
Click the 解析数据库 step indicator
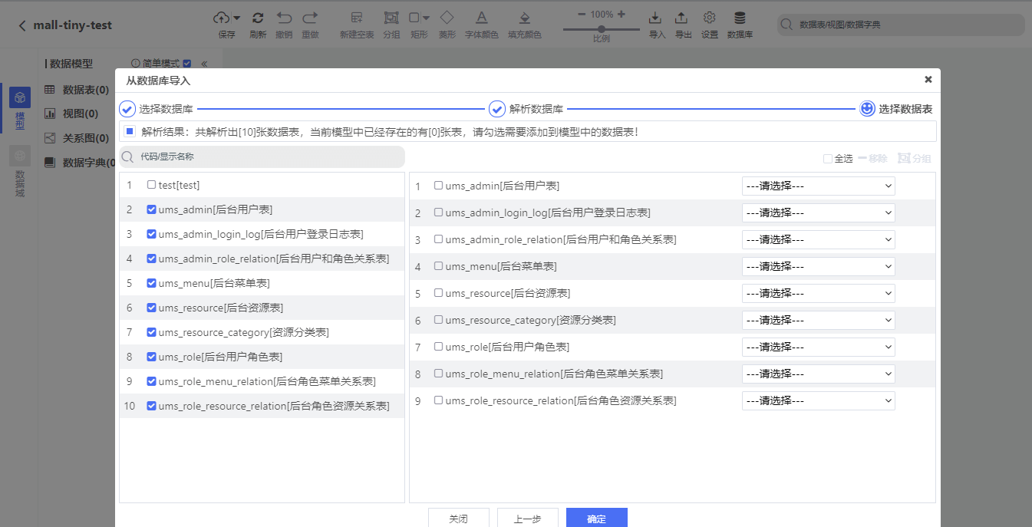click(x=526, y=109)
